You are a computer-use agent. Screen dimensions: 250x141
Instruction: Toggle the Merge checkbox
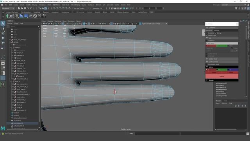coord(216,33)
